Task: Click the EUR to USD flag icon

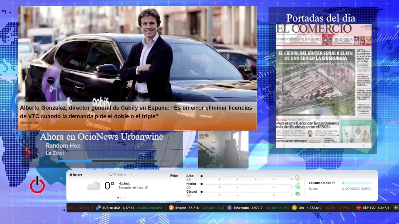Action: point(98,208)
